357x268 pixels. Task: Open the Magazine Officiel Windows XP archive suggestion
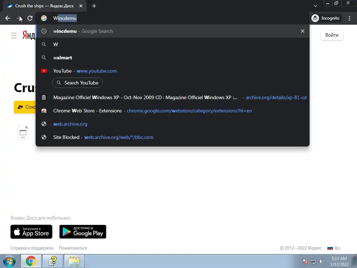tap(172, 98)
